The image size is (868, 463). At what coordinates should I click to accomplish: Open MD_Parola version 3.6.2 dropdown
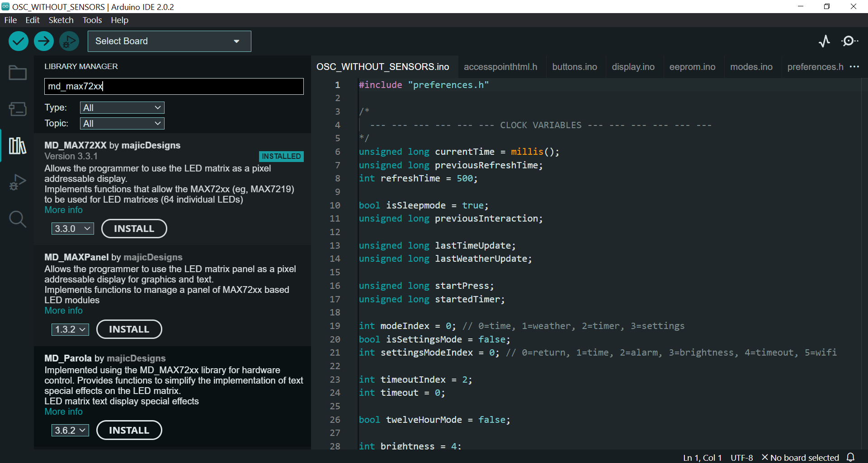pos(70,431)
